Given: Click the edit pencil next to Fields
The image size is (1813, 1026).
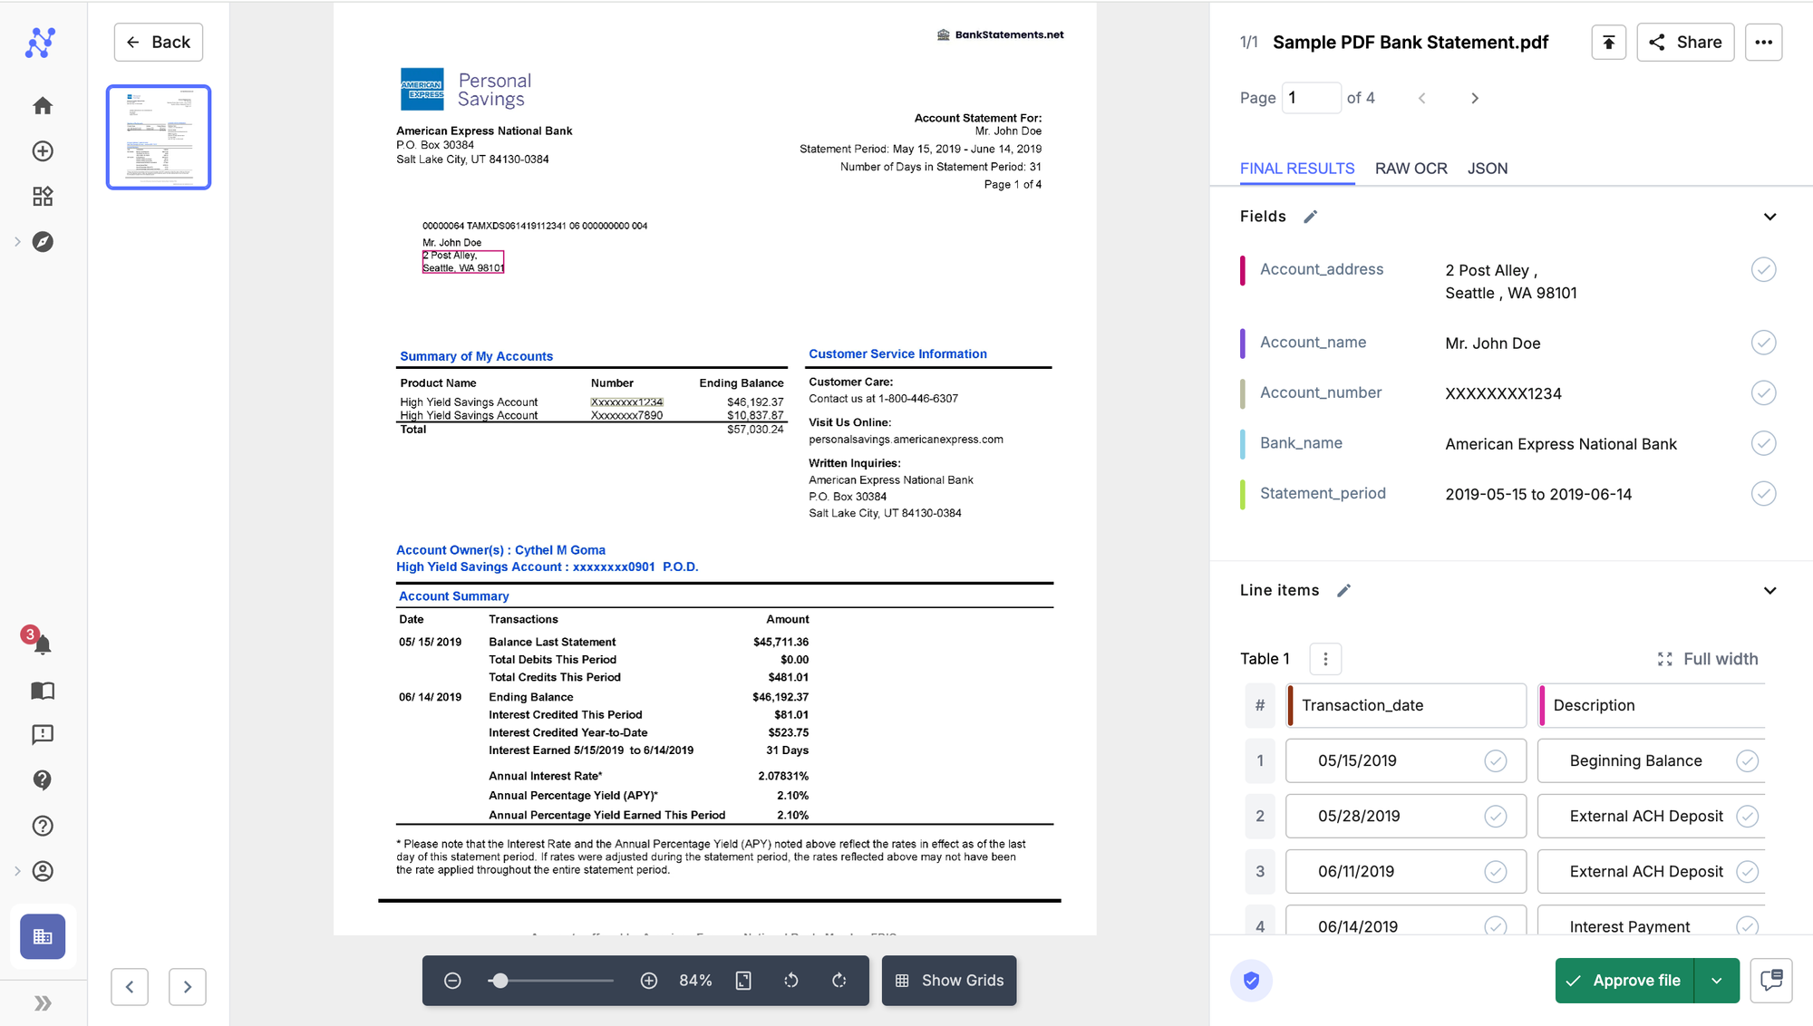Looking at the screenshot, I should tap(1310, 216).
